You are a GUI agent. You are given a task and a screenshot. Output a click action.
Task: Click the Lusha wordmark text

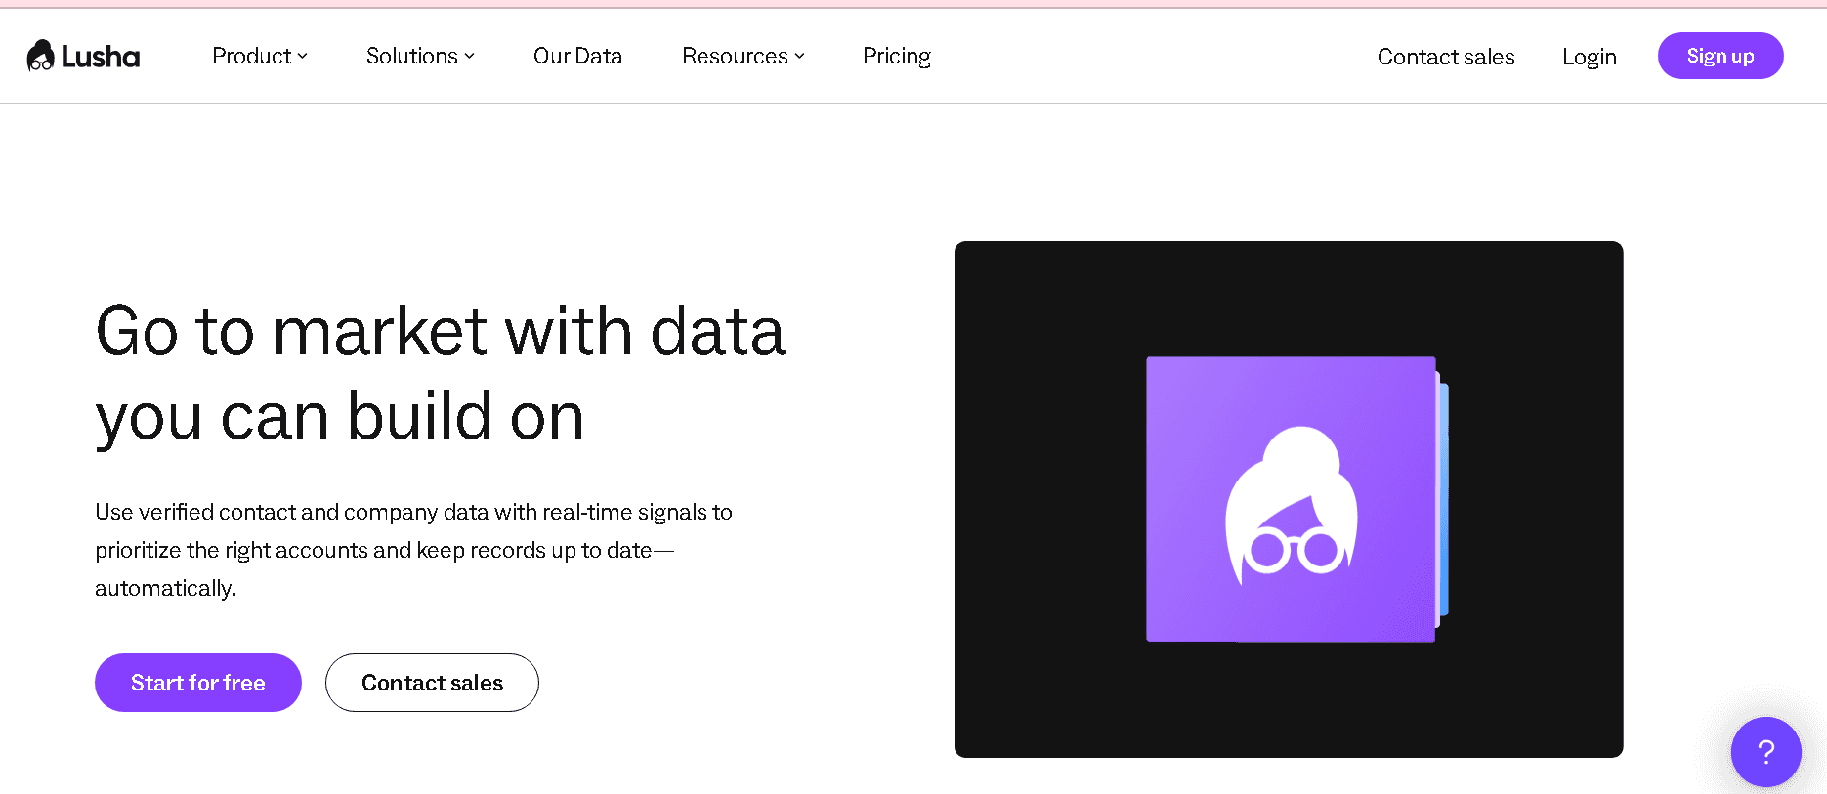click(x=101, y=57)
